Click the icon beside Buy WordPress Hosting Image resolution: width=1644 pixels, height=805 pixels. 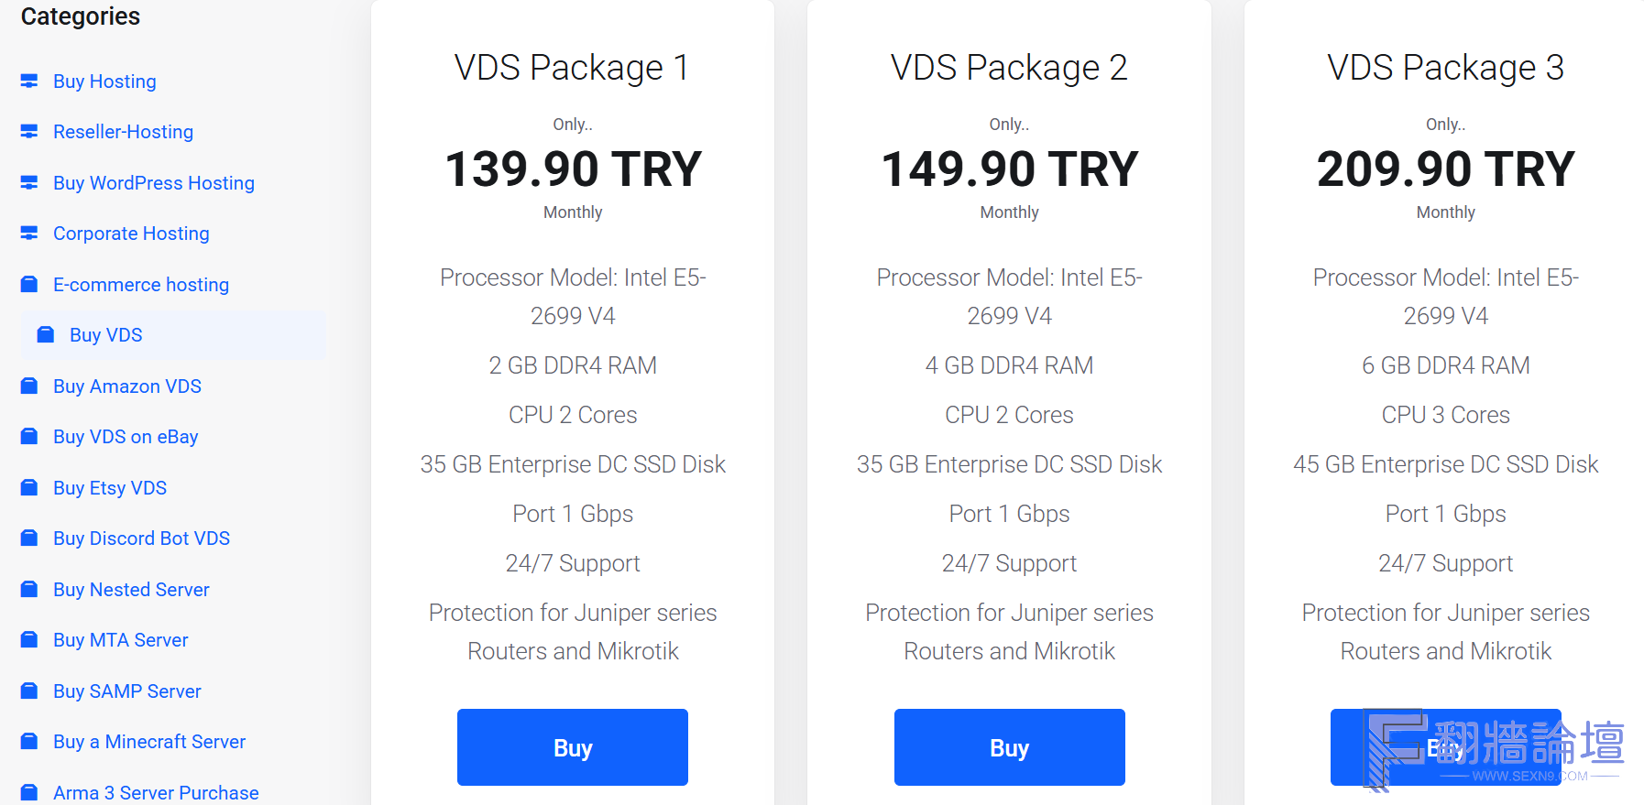click(29, 183)
